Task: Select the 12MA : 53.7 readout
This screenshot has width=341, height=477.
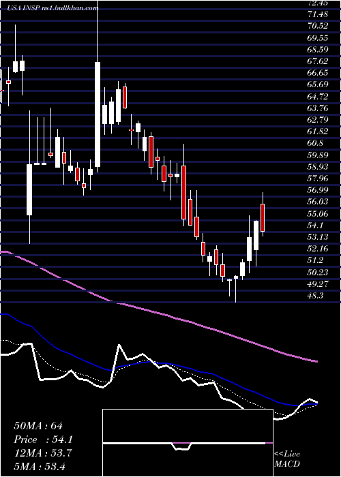Action: (x=42, y=452)
